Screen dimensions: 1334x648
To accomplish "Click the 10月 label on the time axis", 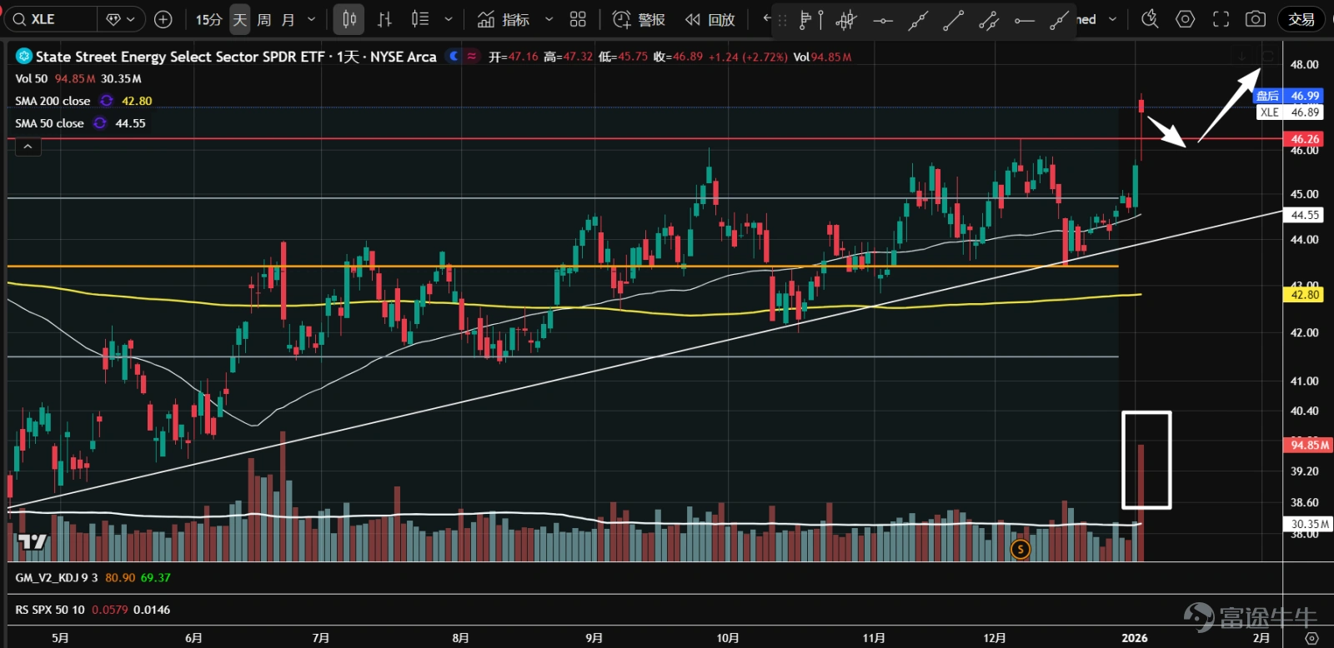I will point(728,638).
